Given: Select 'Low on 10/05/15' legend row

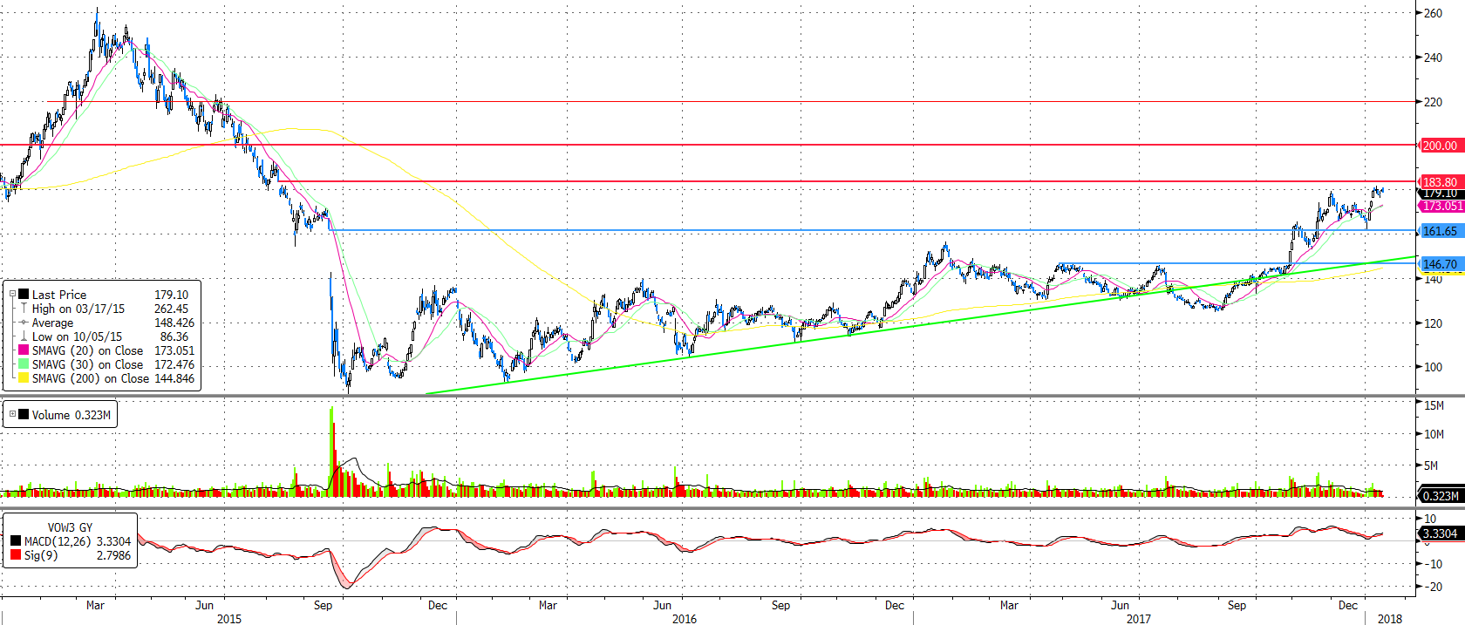Looking at the screenshot, I should (x=77, y=336).
